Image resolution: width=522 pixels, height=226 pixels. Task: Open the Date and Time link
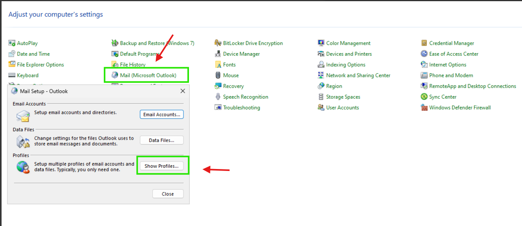pyautogui.click(x=33, y=54)
